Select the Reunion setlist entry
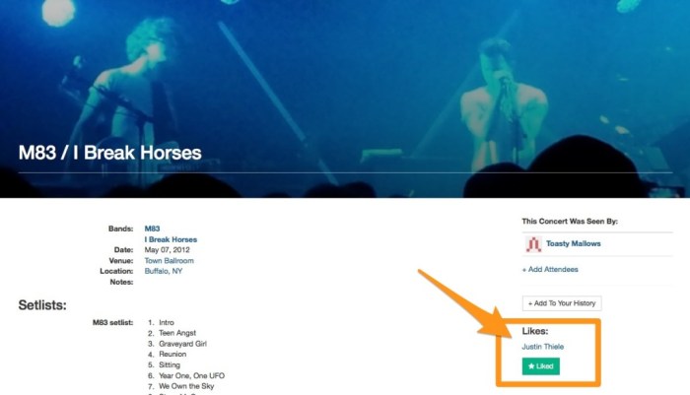Image resolution: width=690 pixels, height=395 pixels. tap(172, 355)
